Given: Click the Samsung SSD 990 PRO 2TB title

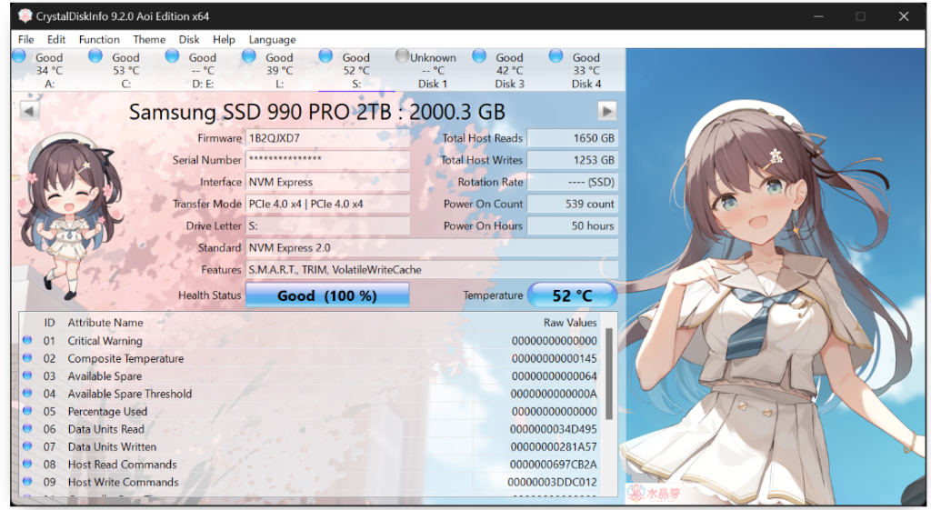Looking at the screenshot, I should click(317, 112).
